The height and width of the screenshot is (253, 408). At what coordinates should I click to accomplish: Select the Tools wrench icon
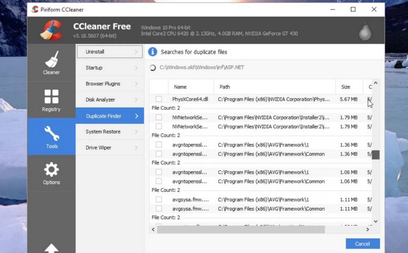[x=52, y=133]
